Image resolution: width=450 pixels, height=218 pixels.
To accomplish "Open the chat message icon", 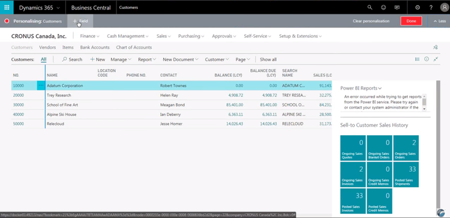I will pyautogui.click(x=397, y=7).
